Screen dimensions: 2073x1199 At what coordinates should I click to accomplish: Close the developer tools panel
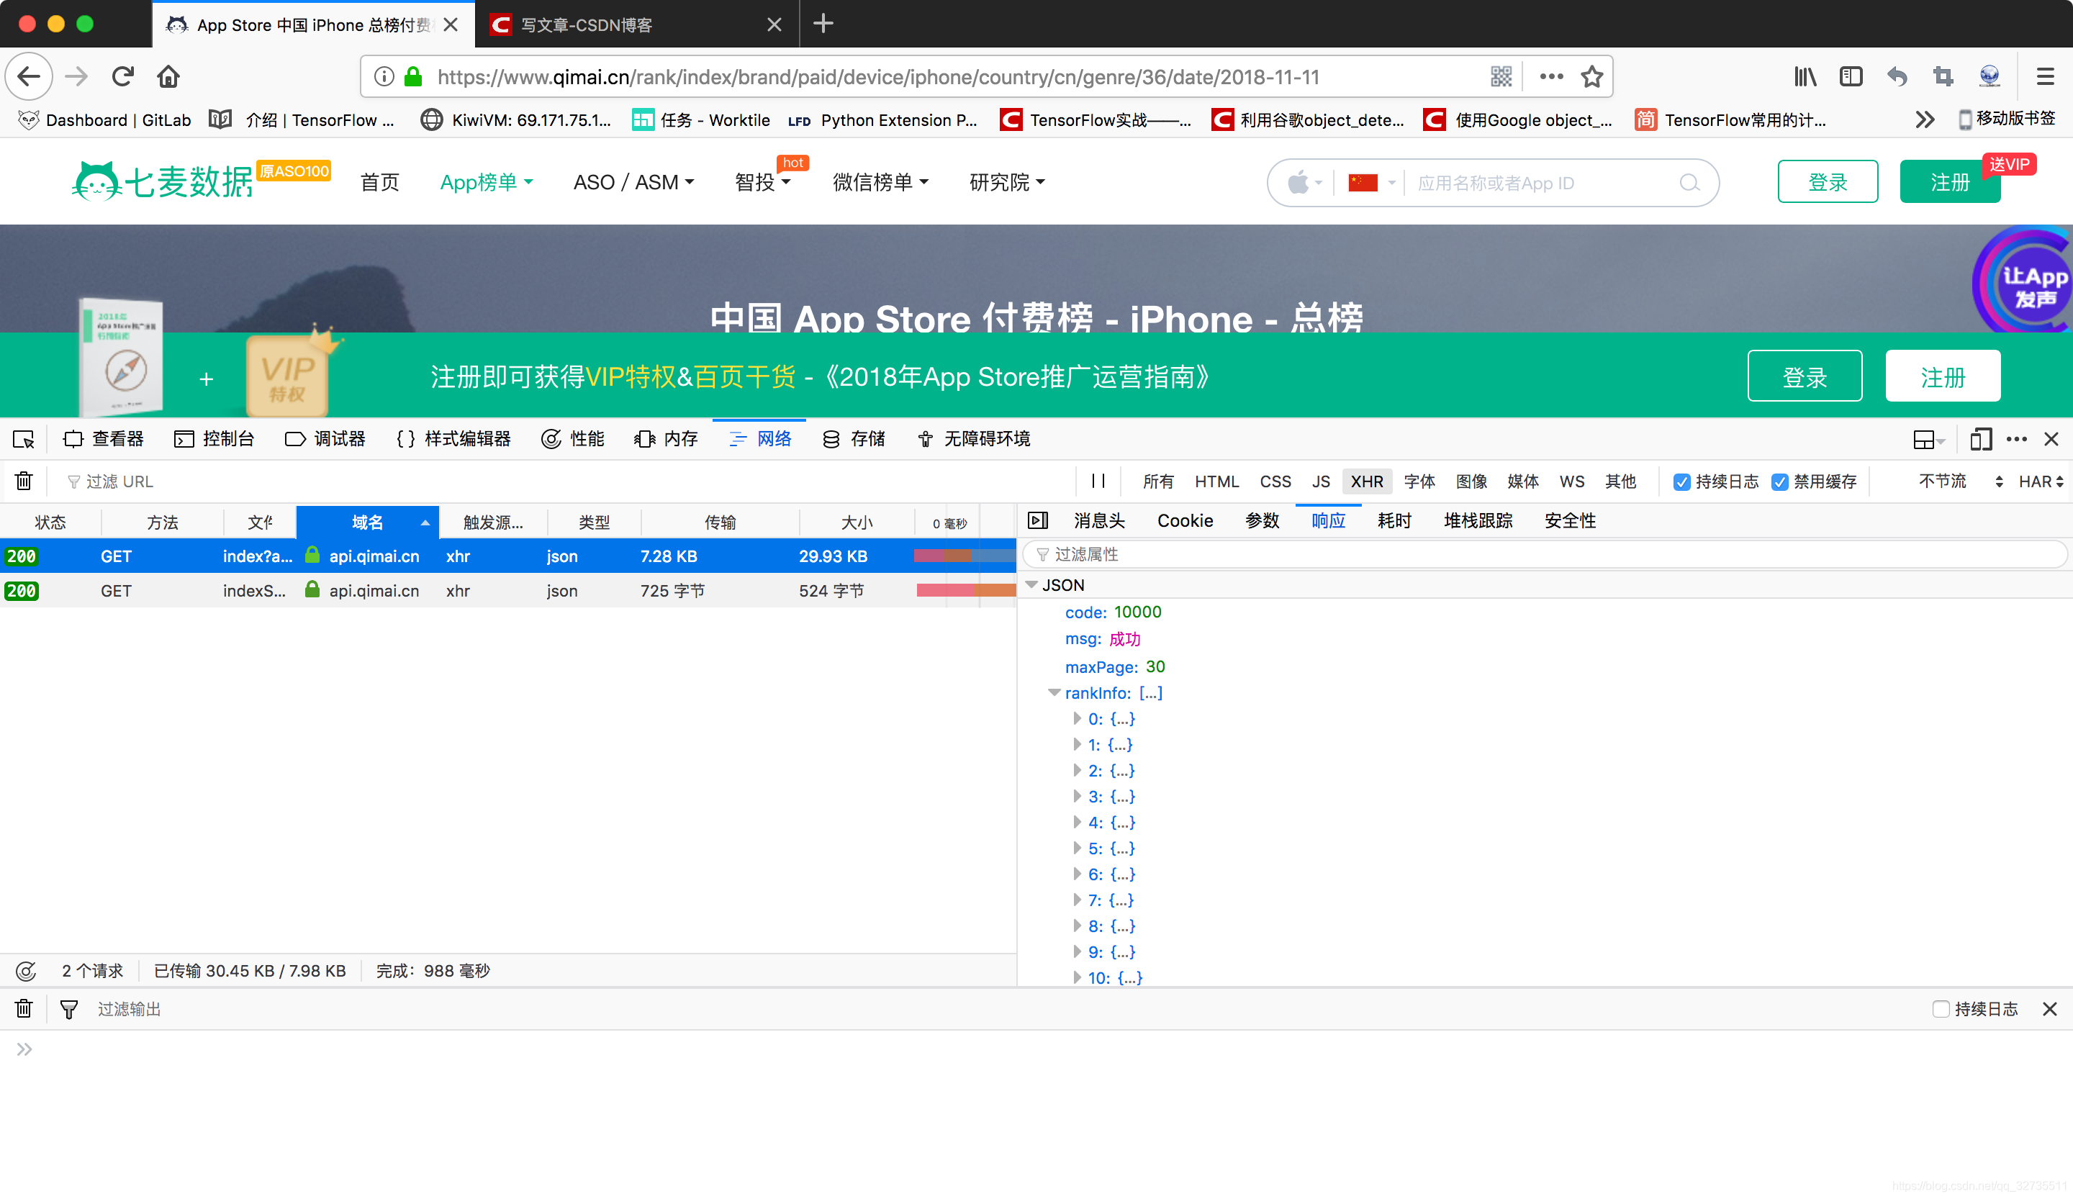tap(2051, 439)
